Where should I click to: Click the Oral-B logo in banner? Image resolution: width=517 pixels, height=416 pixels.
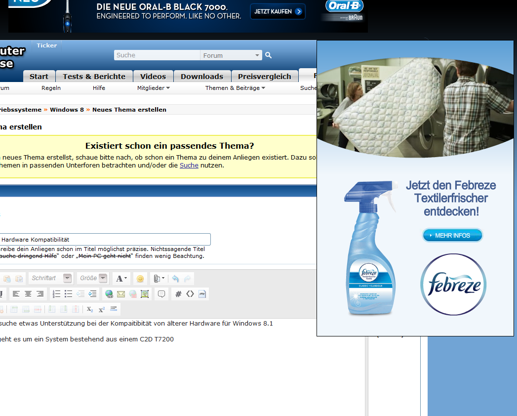[x=344, y=5]
